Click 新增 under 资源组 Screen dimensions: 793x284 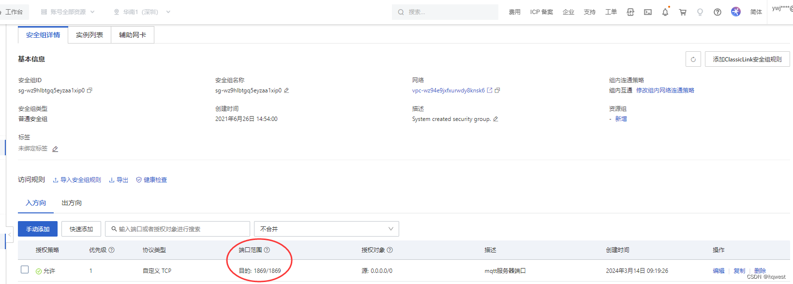621,119
